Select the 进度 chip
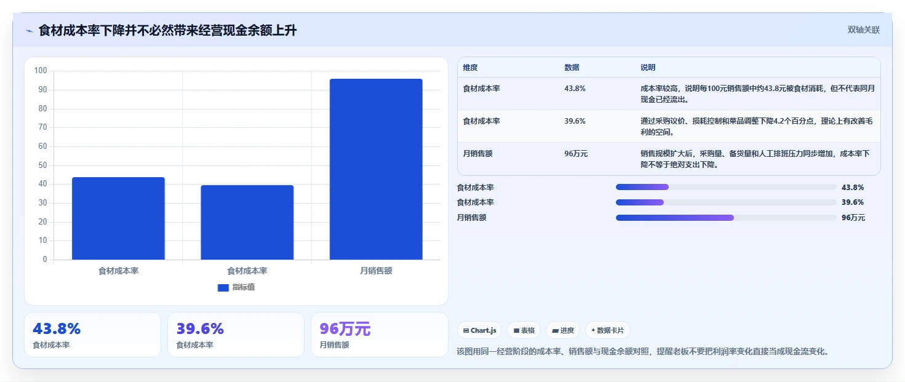The image size is (905, 382). [563, 330]
